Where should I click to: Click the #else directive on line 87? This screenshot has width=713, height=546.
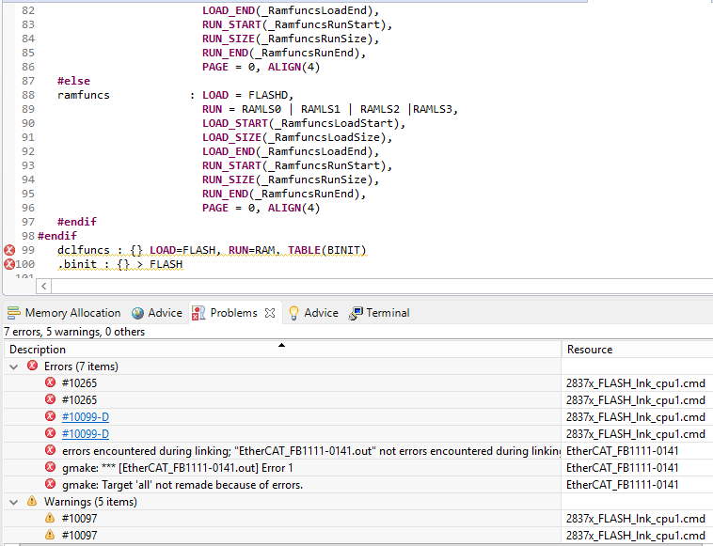point(73,81)
